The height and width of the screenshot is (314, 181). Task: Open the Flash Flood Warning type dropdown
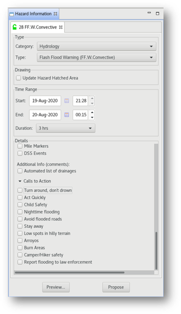(96, 58)
